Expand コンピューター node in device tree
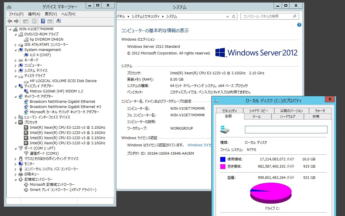This screenshot has height=216, width=345. pos(16,65)
